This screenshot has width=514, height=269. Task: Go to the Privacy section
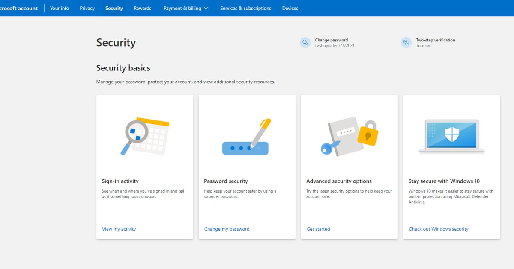click(87, 8)
